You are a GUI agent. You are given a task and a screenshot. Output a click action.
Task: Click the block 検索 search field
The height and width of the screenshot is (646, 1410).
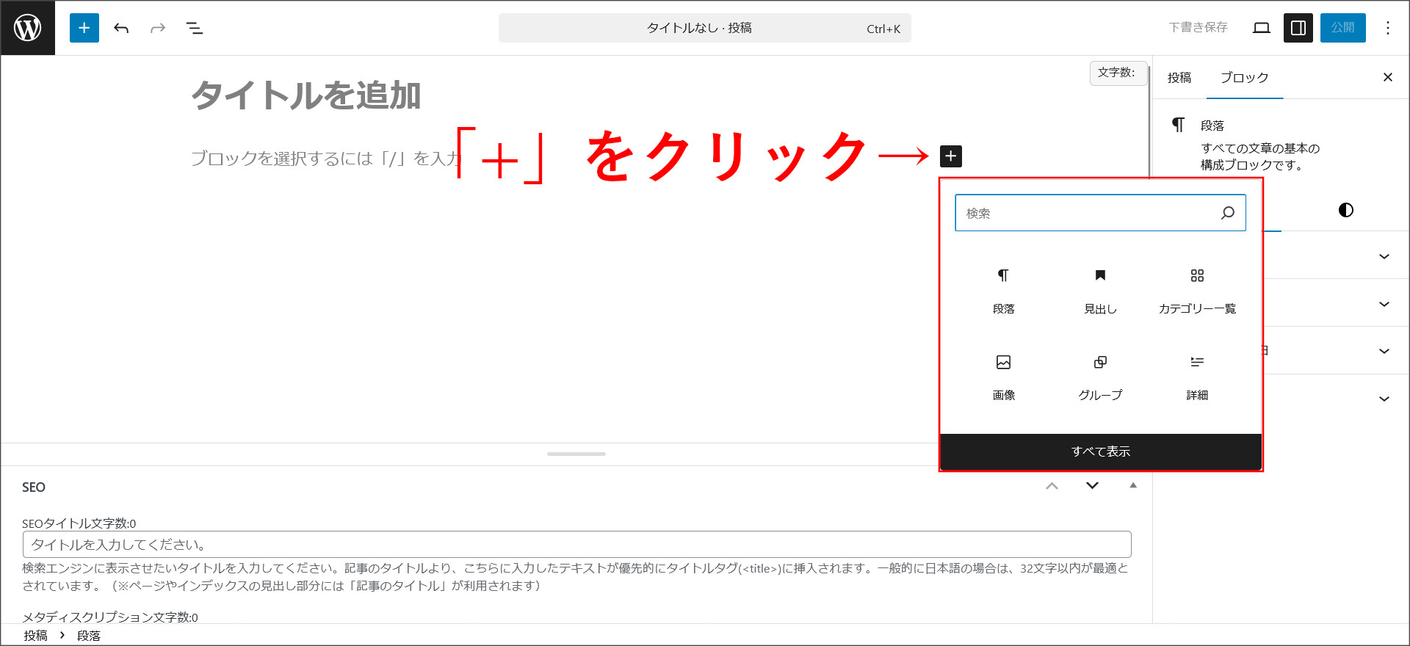(1087, 213)
